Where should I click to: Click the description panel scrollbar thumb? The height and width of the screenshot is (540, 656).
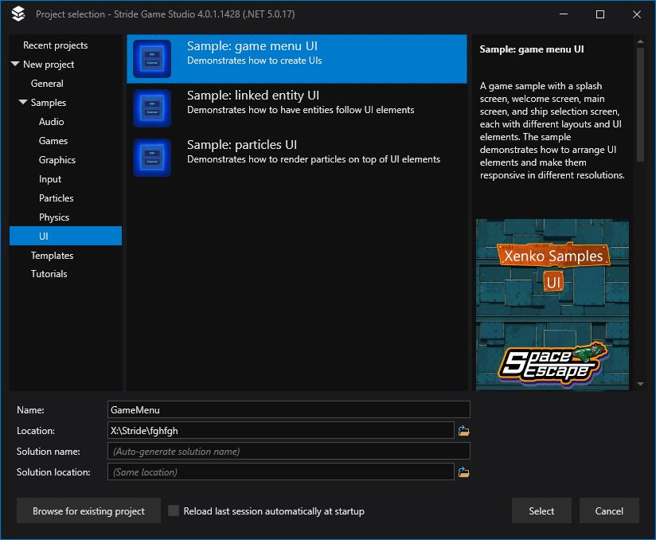640,104
